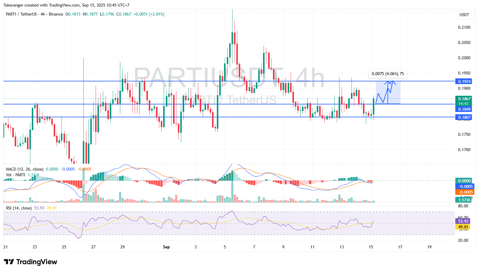Click the blue shaded price range box
The width and height of the screenshot is (479, 272).
point(388,92)
